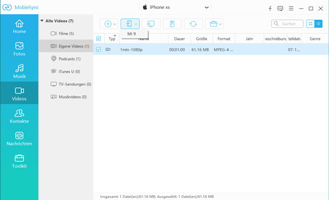329x200 pixels.
Task: Sort by the Dauer column
Action: [179, 39]
